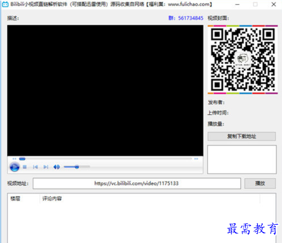Mute the player using the speaker icon
The height and width of the screenshot is (243, 282).
(57, 167)
